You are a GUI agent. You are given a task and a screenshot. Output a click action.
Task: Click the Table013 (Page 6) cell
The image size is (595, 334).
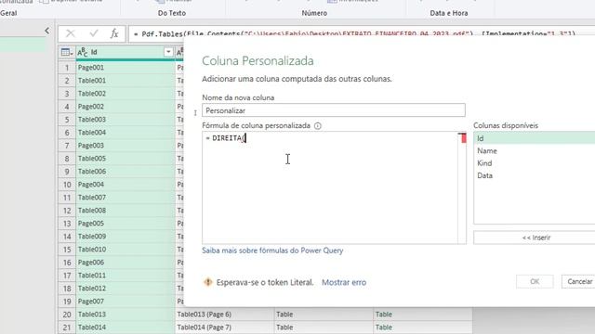point(224,315)
